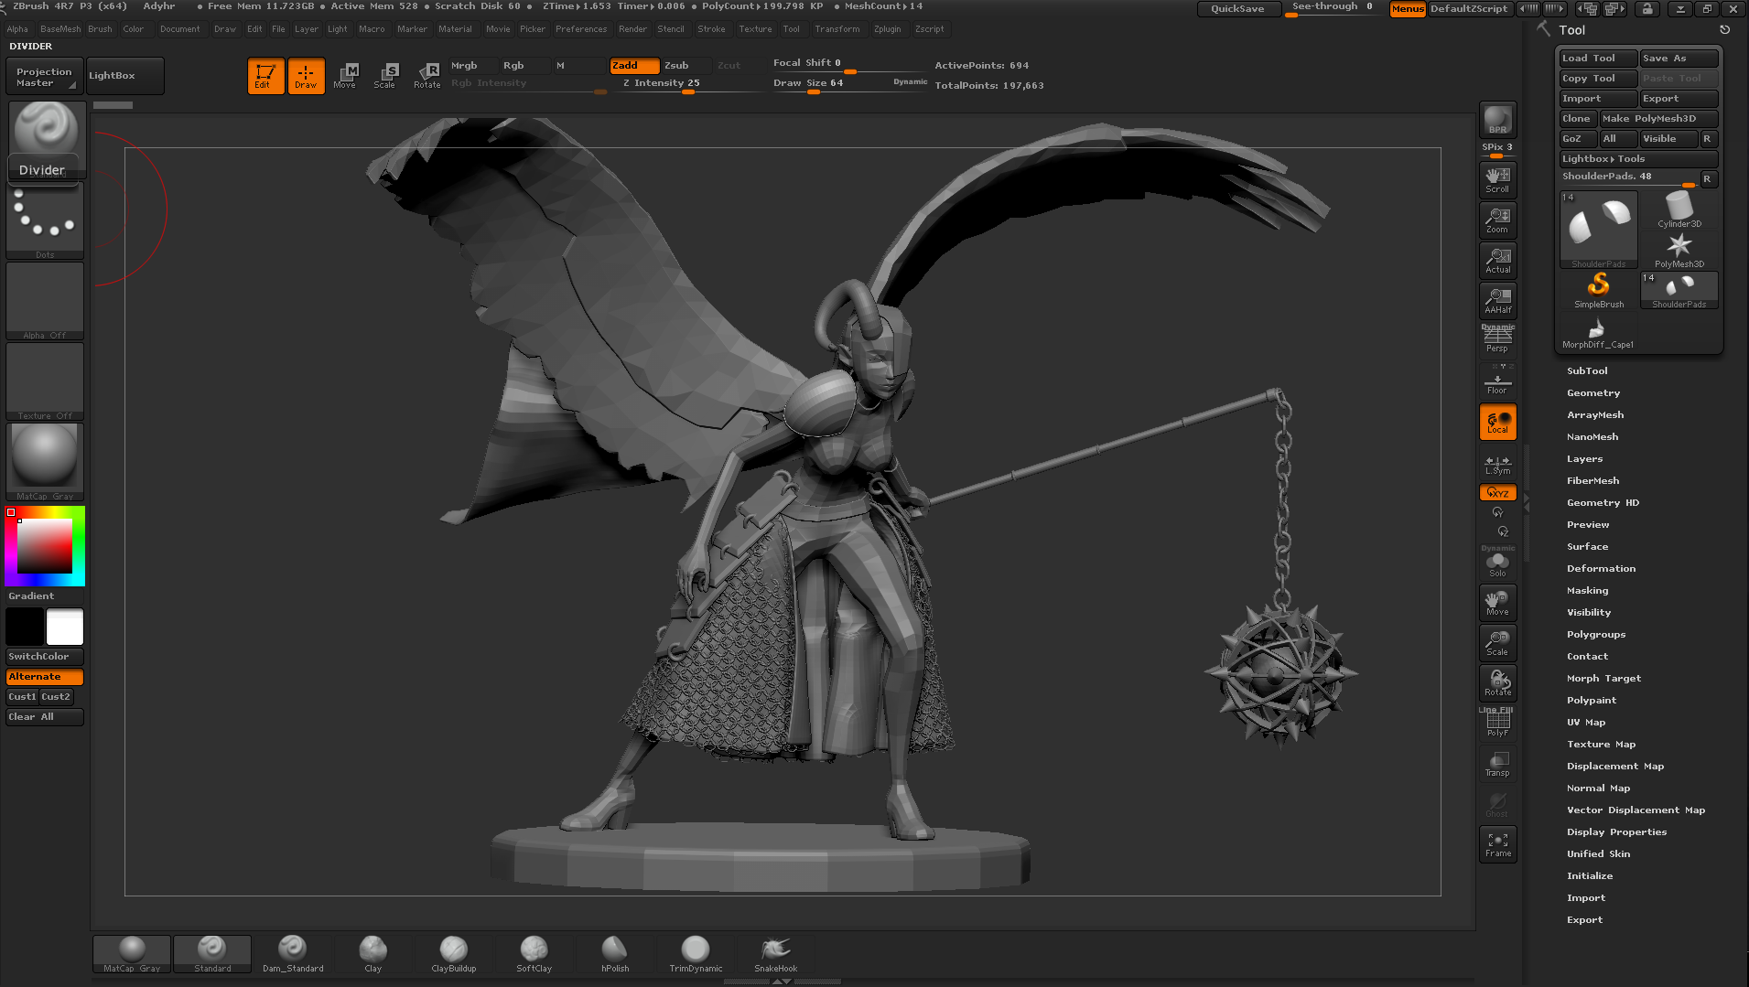Screen dimensions: 1749x987
Task: Toggle Perspective view mode
Action: click(1497, 340)
